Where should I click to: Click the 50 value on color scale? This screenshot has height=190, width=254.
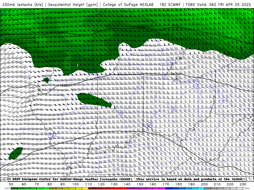[x=11, y=184]
